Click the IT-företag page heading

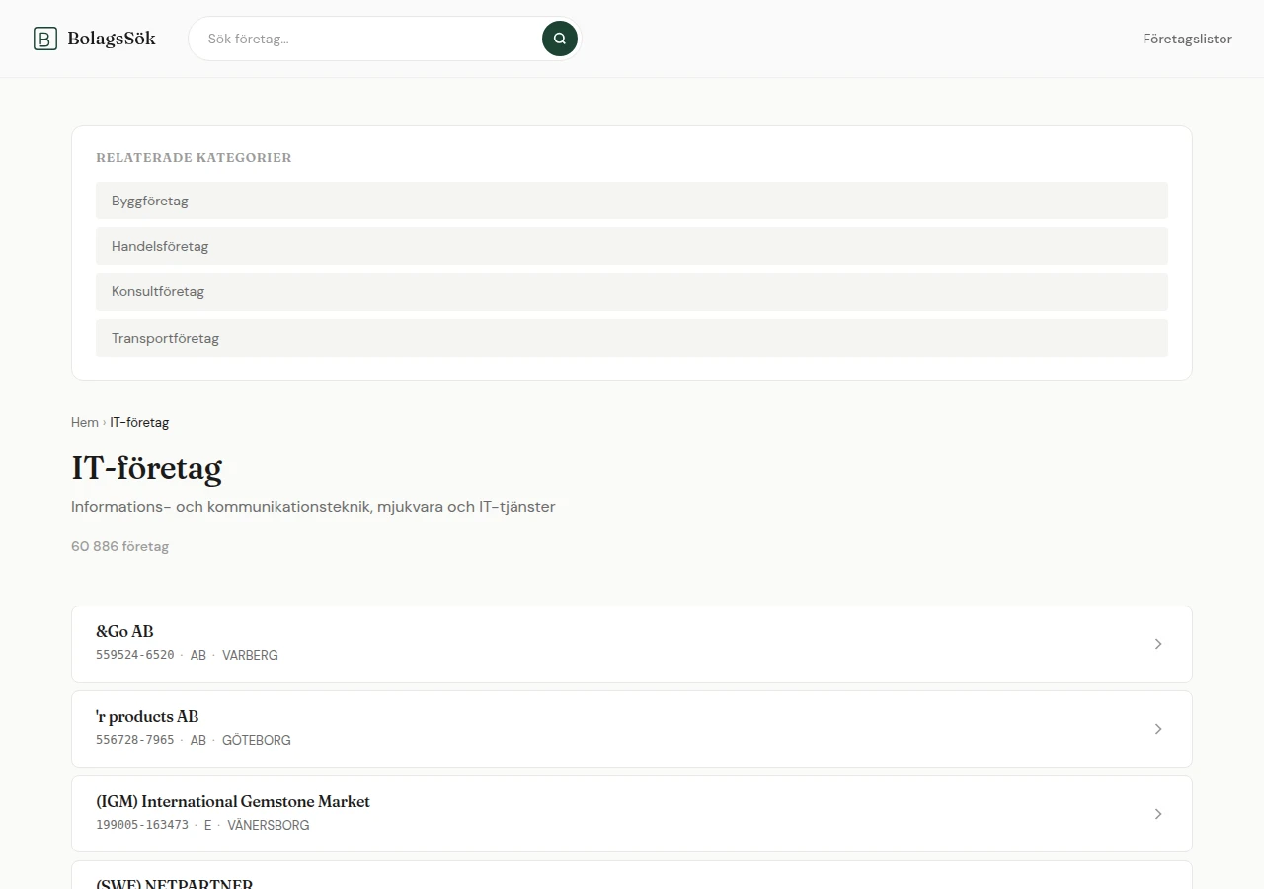(147, 467)
